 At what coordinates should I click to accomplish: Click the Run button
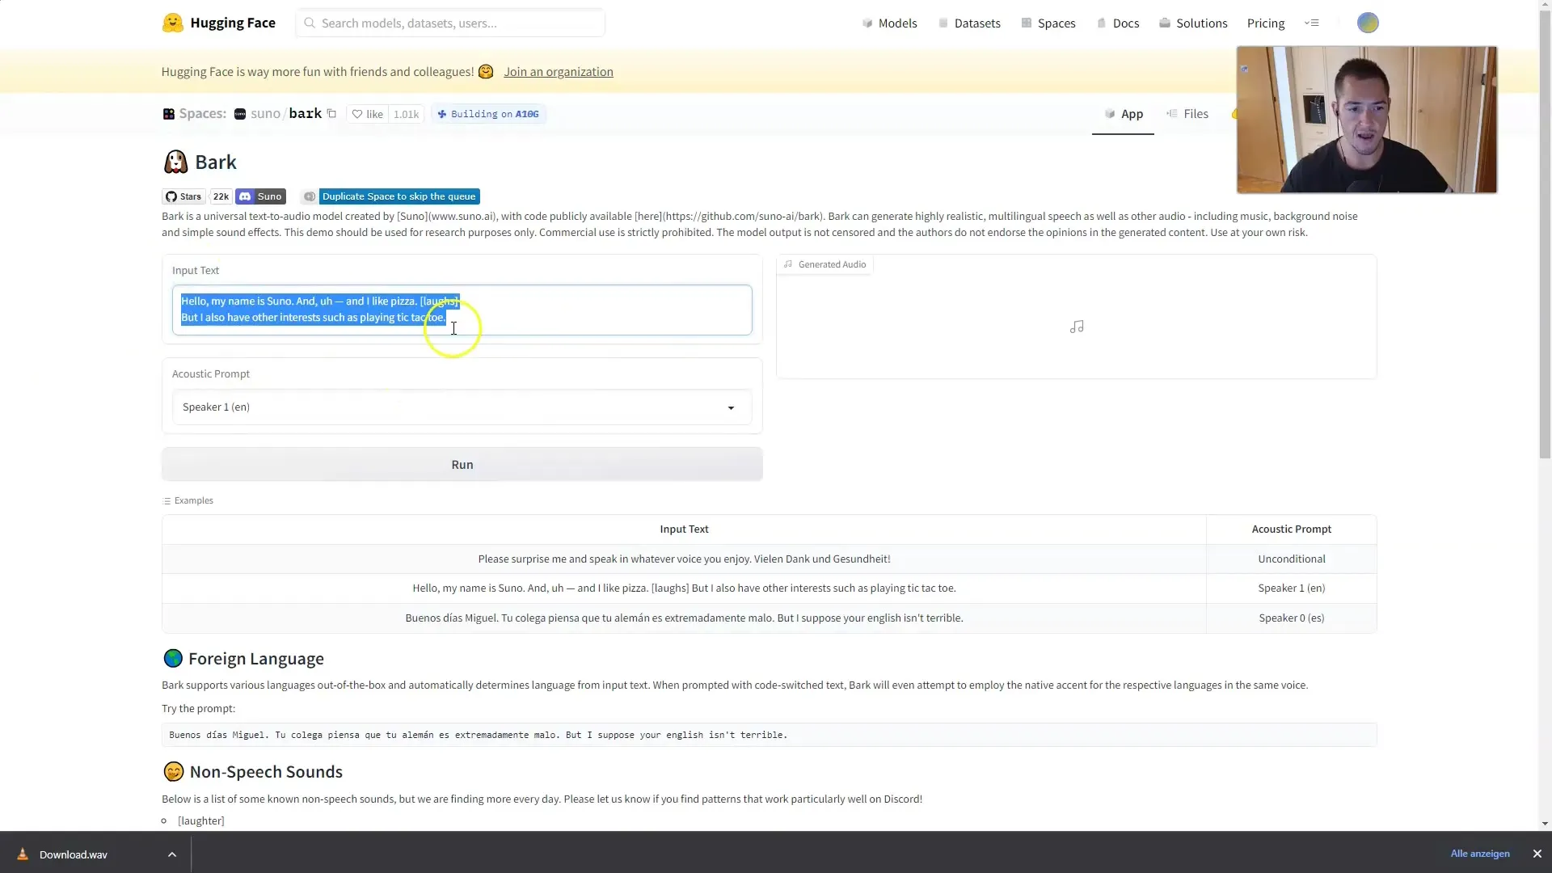[x=462, y=464]
